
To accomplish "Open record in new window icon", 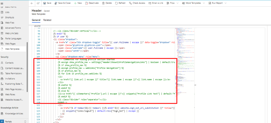I will point(38,3).
